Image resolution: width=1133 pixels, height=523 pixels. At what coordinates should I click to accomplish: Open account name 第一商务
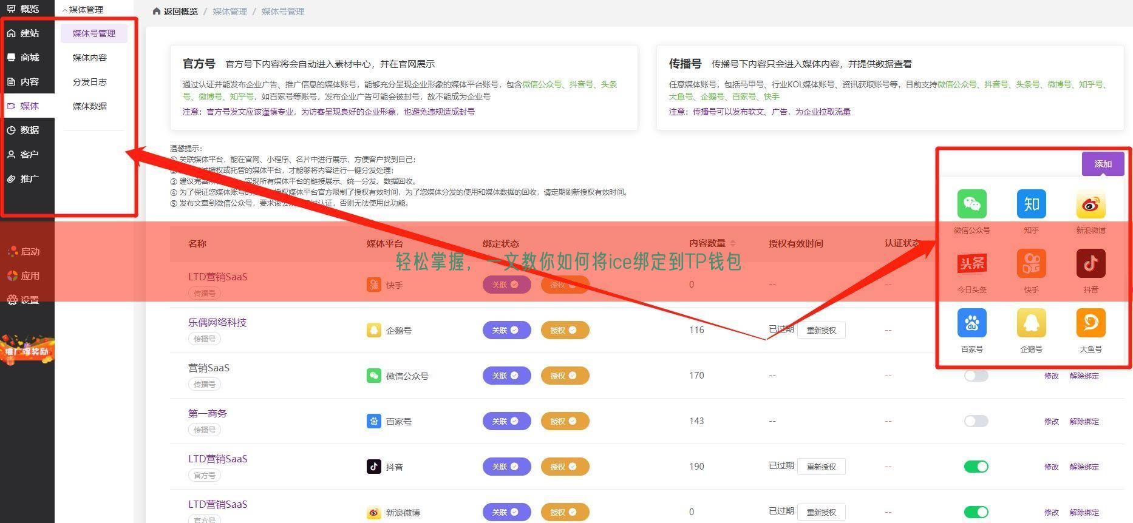[208, 413]
